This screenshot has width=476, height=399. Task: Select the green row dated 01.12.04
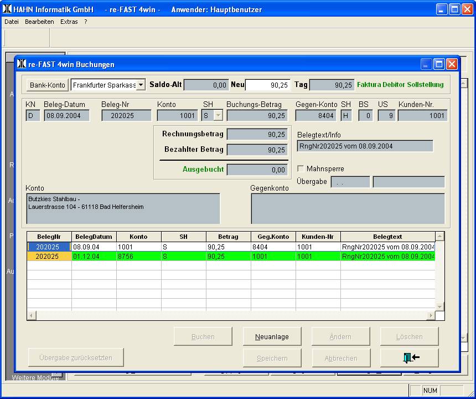[231, 256]
